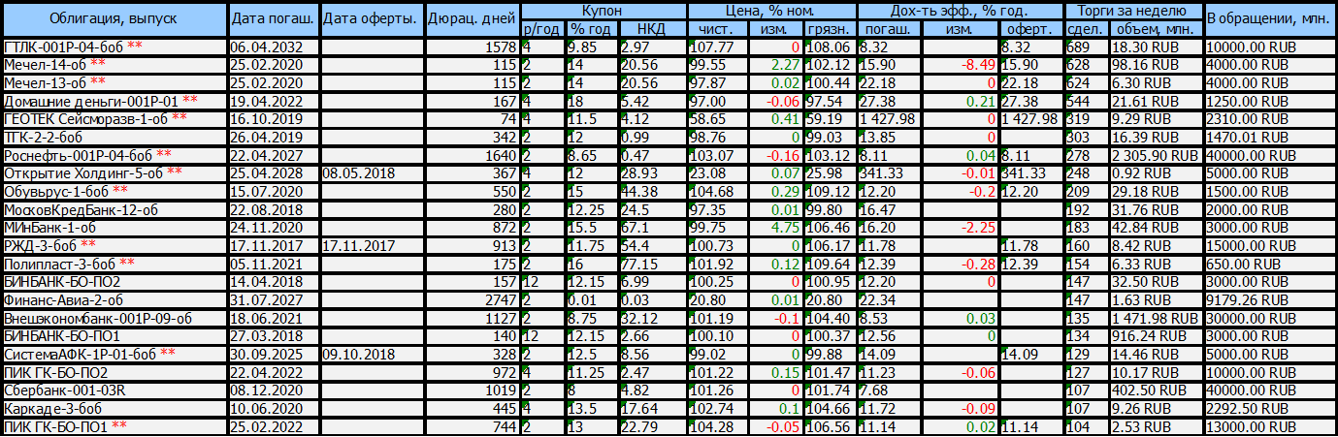Click the НКД coupon sub-header
Viewport: 1338px width, 437px height.
(651, 29)
